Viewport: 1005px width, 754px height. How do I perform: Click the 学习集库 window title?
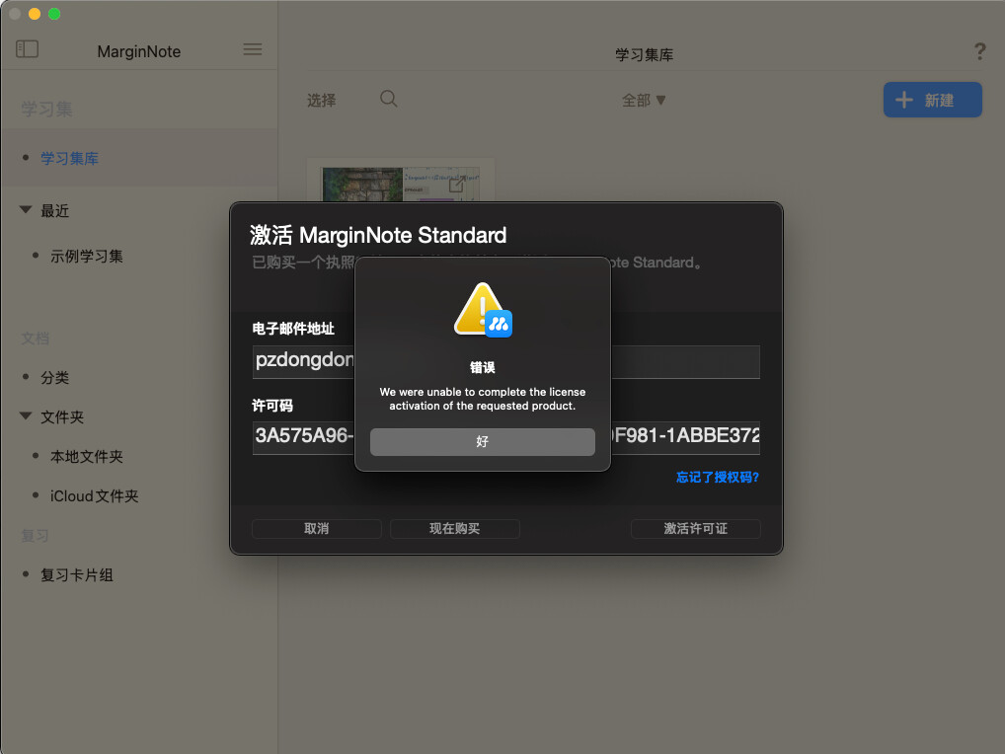[x=644, y=55]
